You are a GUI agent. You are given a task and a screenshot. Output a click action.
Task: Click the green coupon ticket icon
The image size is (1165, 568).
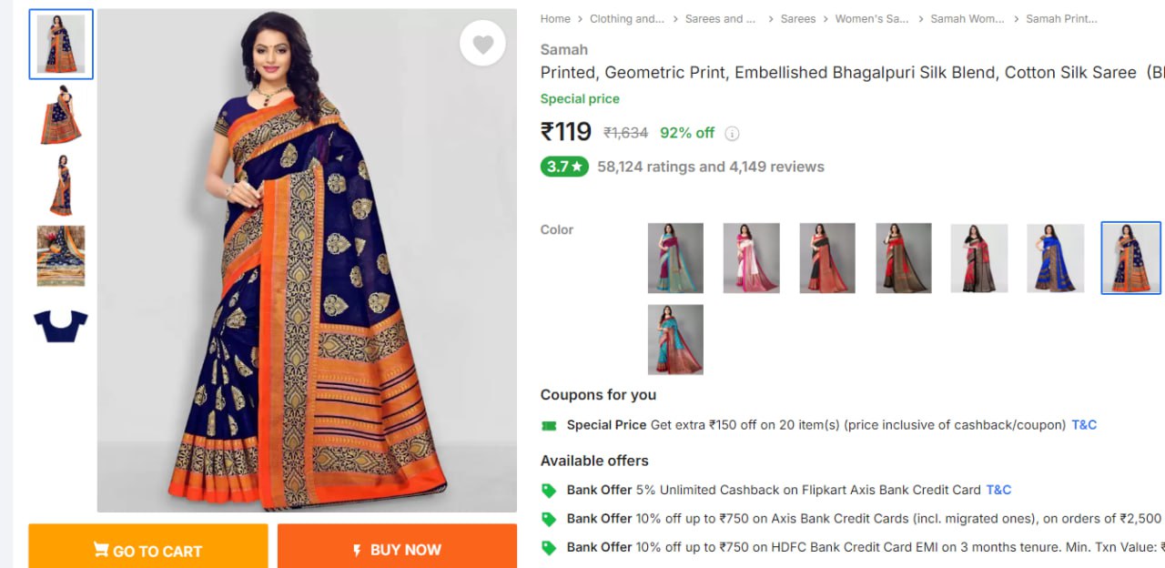549,425
